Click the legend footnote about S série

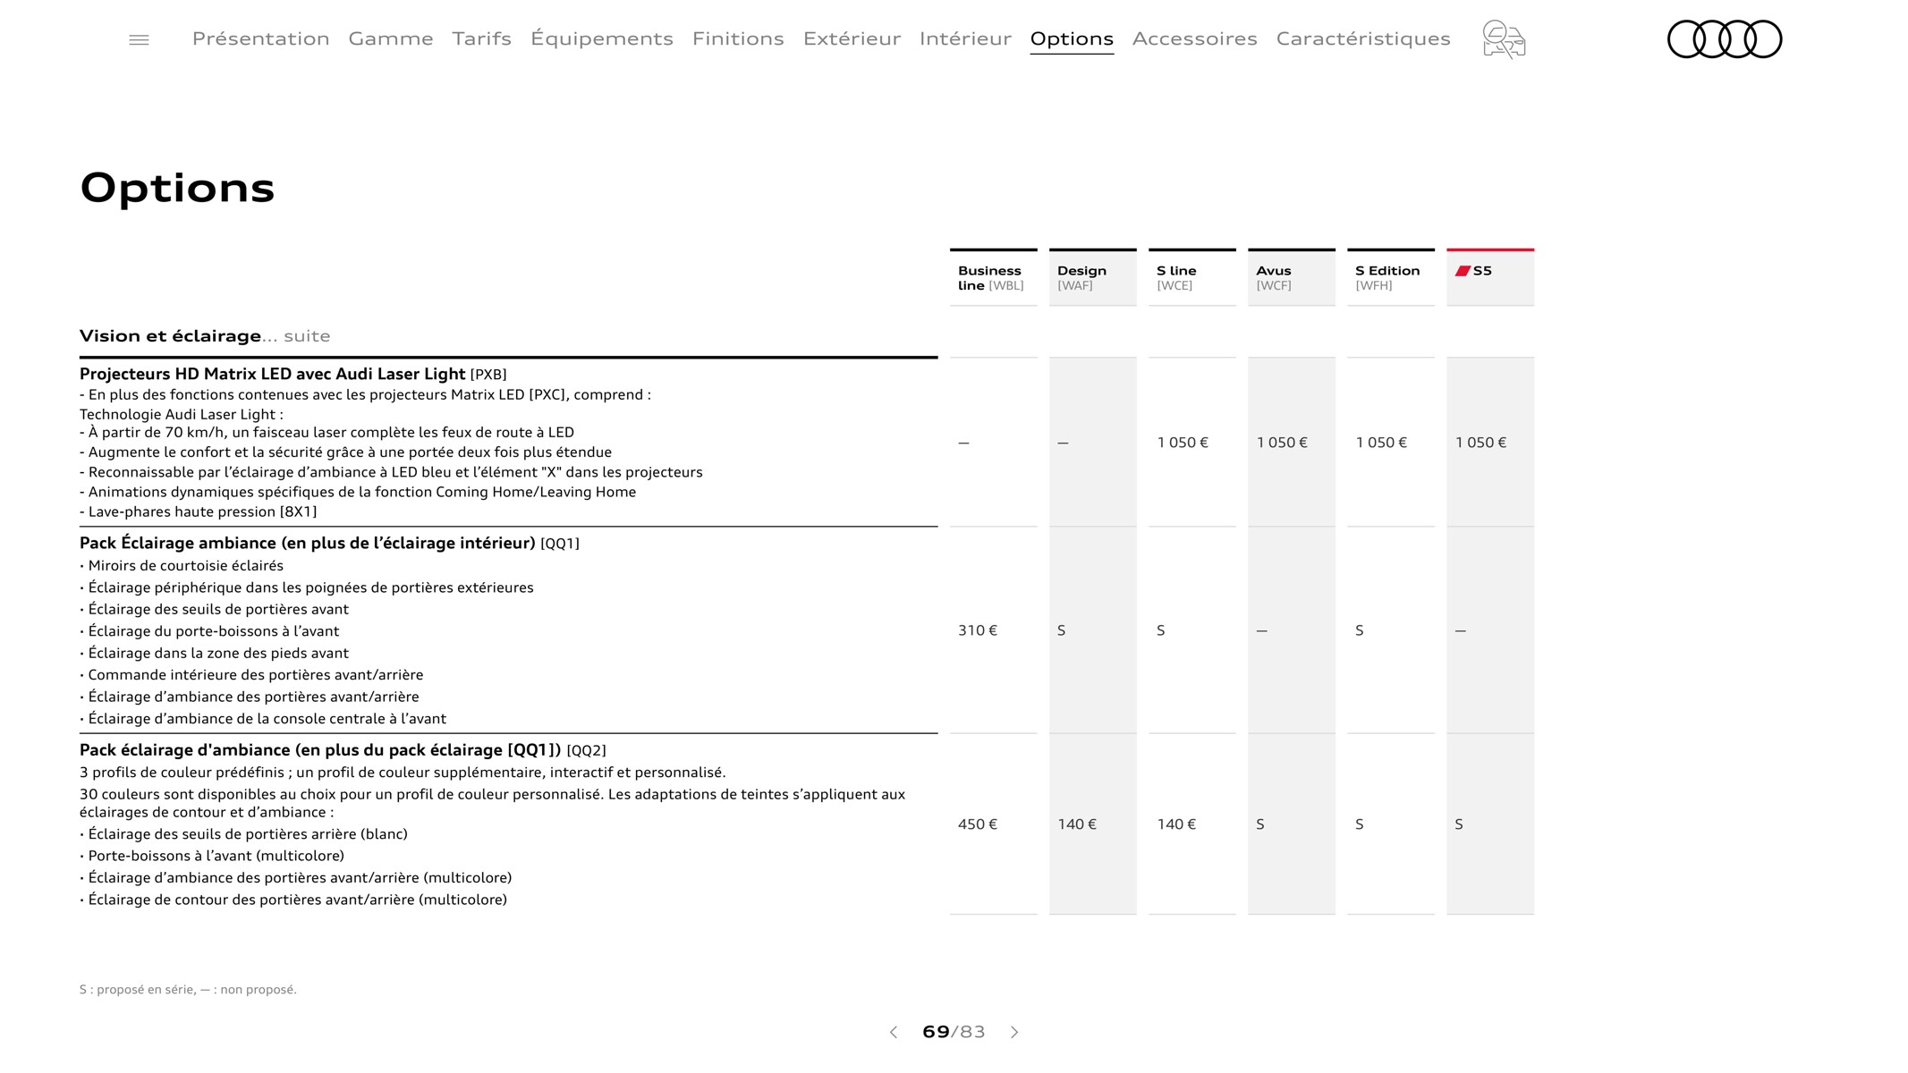[x=188, y=990]
